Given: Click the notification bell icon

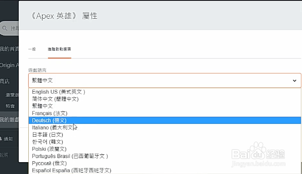Looking at the screenshot, I should coord(1,138).
